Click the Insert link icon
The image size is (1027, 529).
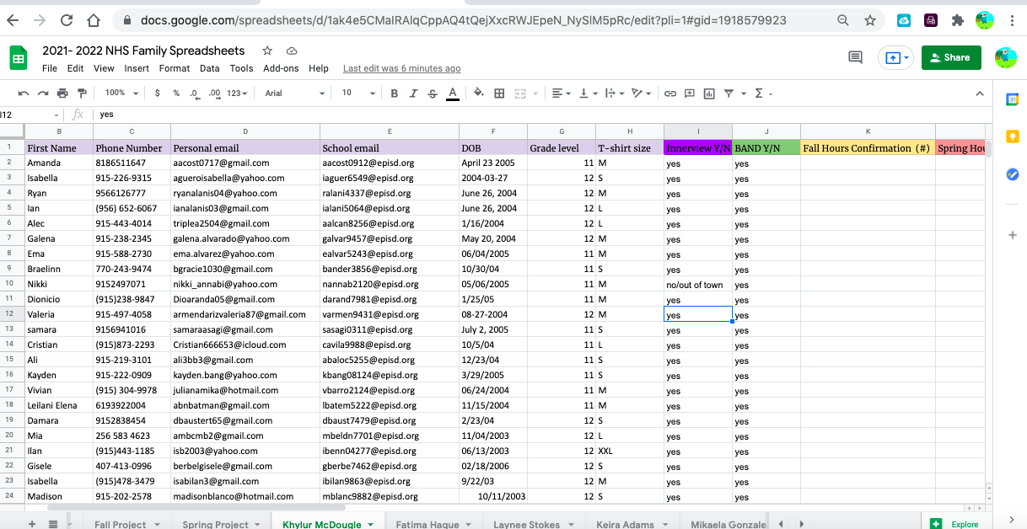(x=670, y=94)
